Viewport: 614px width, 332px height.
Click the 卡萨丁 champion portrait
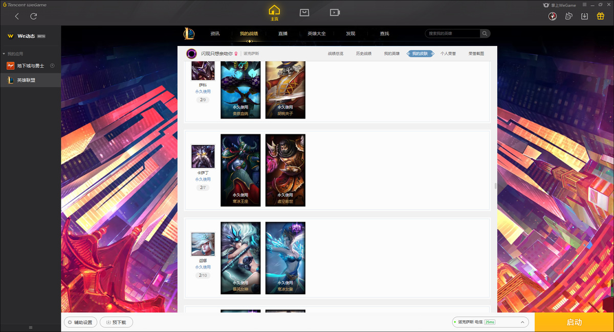pyautogui.click(x=203, y=156)
